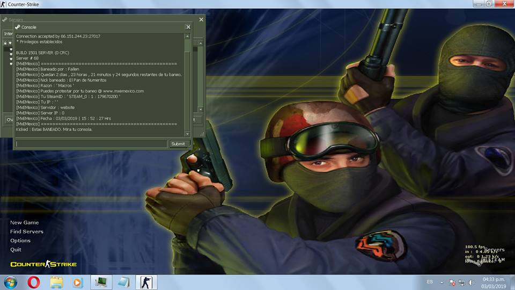Close the Console window
This screenshot has width=515, height=290.
188,27
